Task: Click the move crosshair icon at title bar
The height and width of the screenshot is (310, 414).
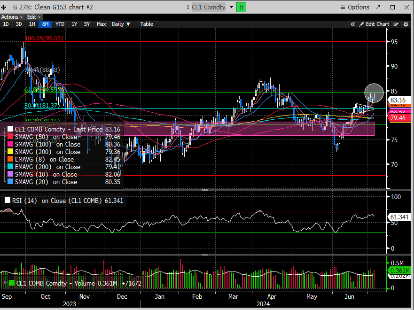Action: [4, 7]
